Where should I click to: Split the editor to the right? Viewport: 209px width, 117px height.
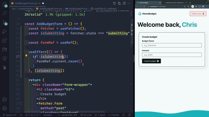click(124, 3)
